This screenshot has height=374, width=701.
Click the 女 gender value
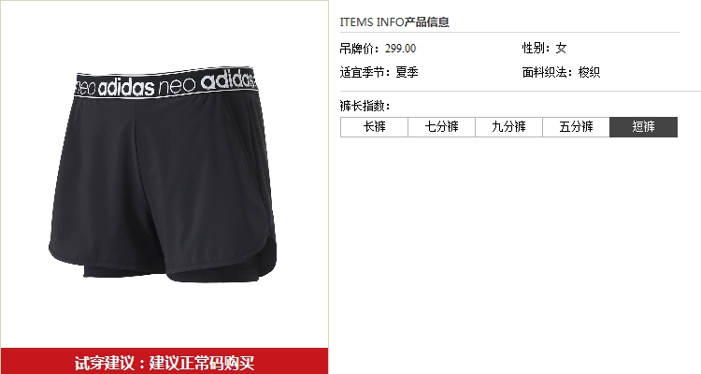pos(561,48)
